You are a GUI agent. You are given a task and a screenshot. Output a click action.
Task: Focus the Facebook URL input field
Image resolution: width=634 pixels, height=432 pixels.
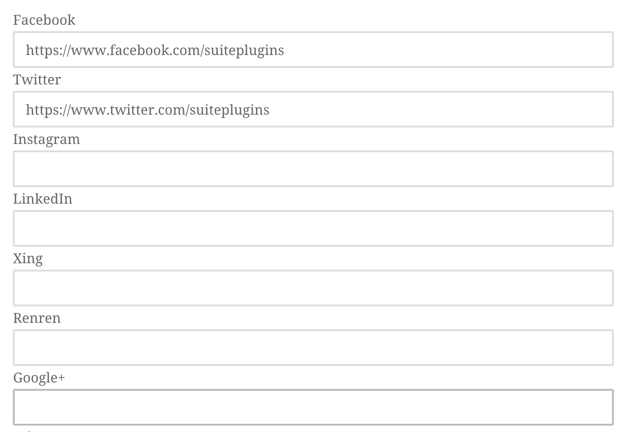tap(313, 50)
